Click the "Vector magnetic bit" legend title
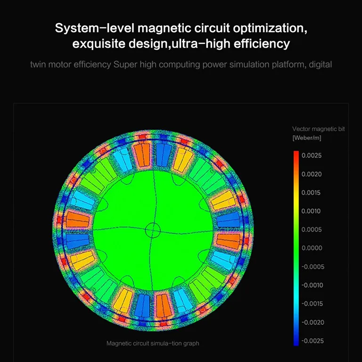 pos(318,129)
